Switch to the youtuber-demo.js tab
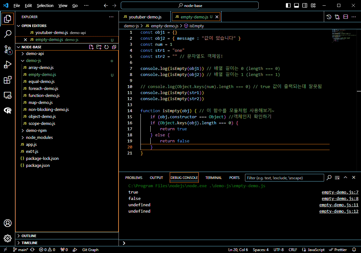361x253 pixels. pyautogui.click(x=145, y=17)
